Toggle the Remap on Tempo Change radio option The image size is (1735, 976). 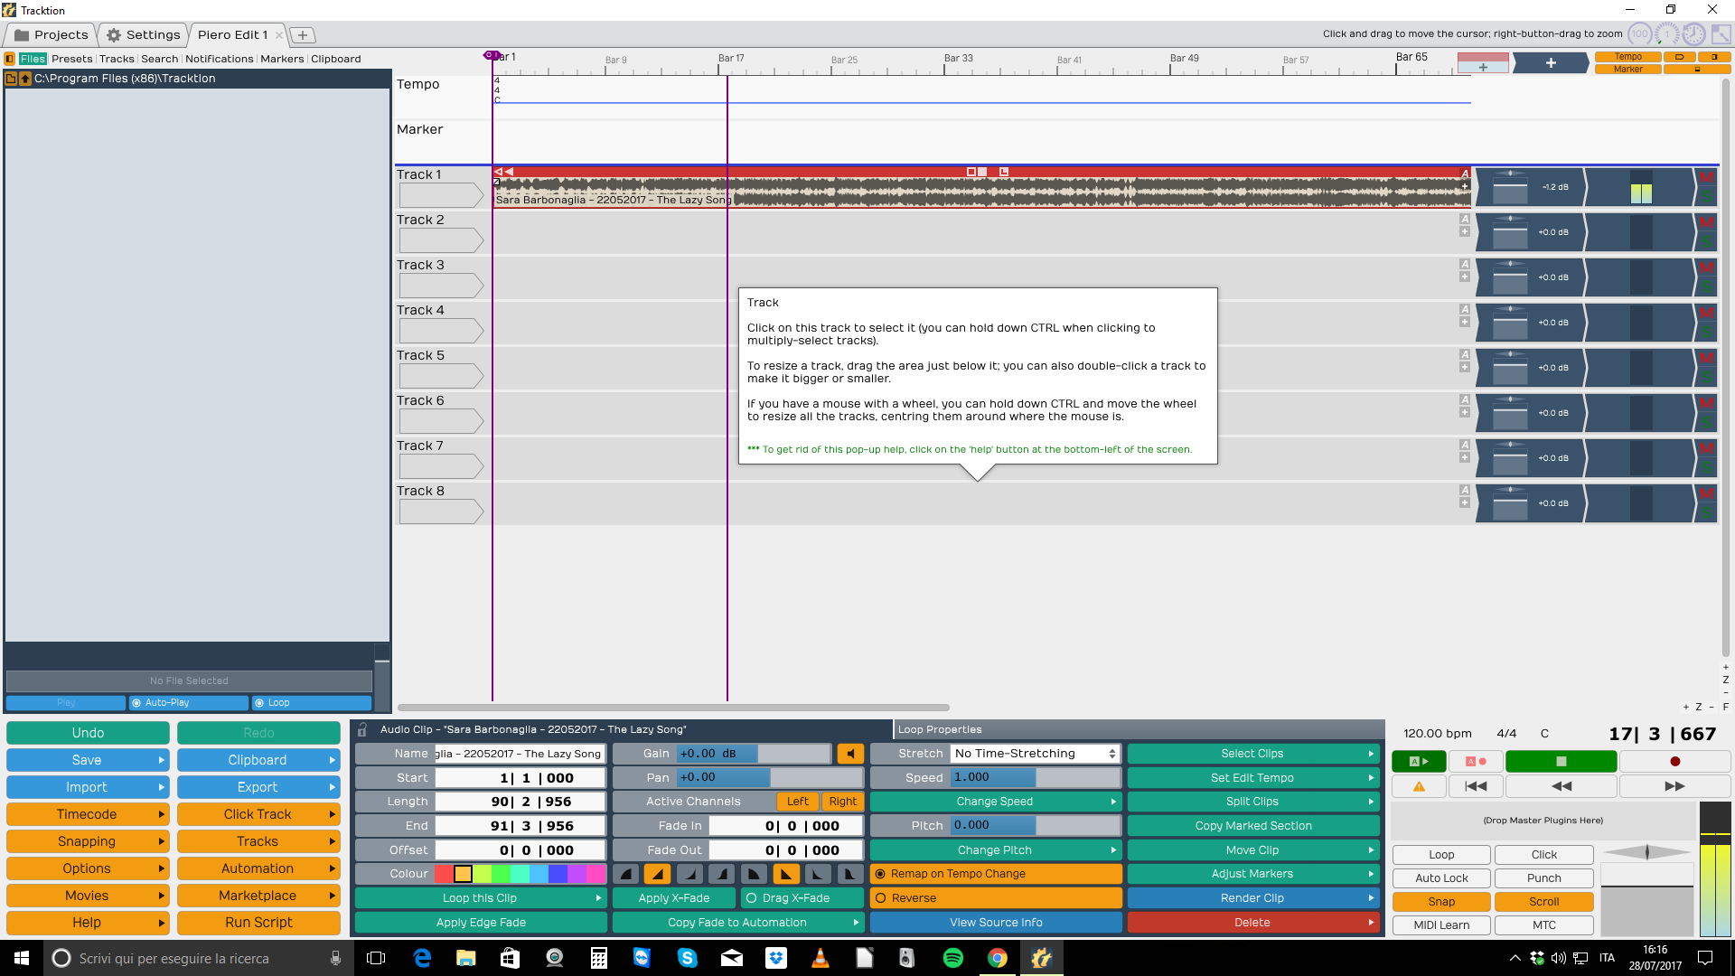coord(996,874)
